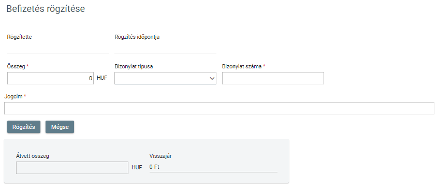This screenshot has width=439, height=190.
Task: Click the Visszajár 0 Ft value
Action: pos(154,167)
